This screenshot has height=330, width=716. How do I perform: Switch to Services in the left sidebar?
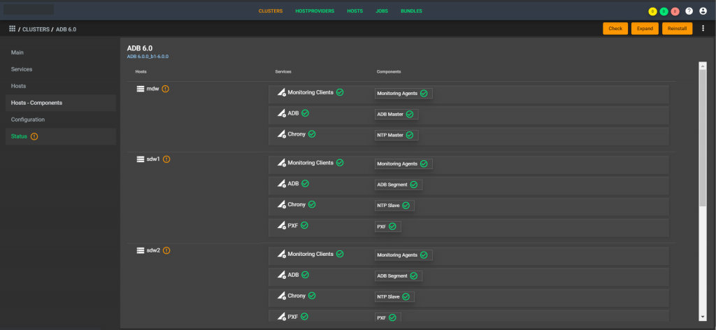[22, 69]
